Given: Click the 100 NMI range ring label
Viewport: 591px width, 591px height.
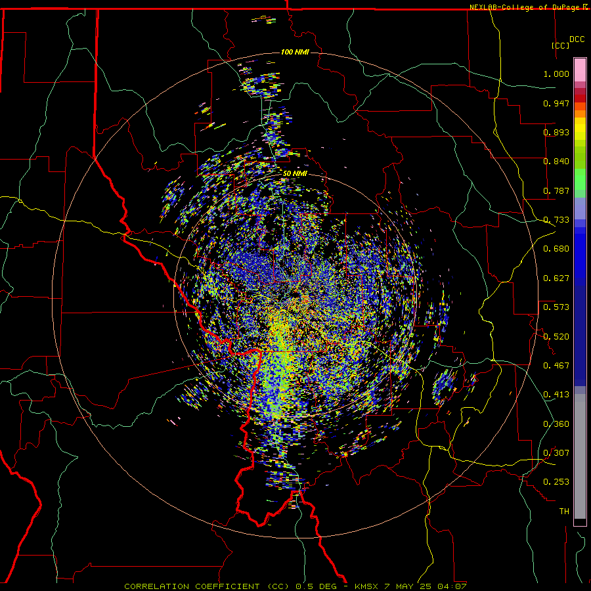Looking at the screenshot, I should point(295,52).
